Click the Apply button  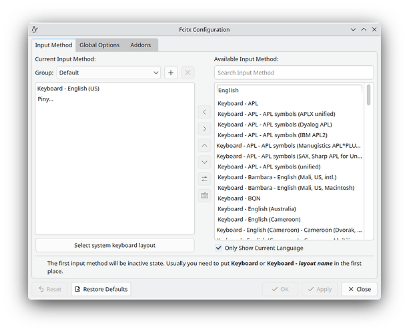[x=320, y=289]
